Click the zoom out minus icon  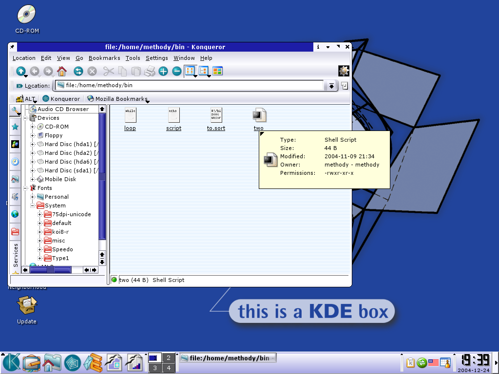(x=177, y=72)
